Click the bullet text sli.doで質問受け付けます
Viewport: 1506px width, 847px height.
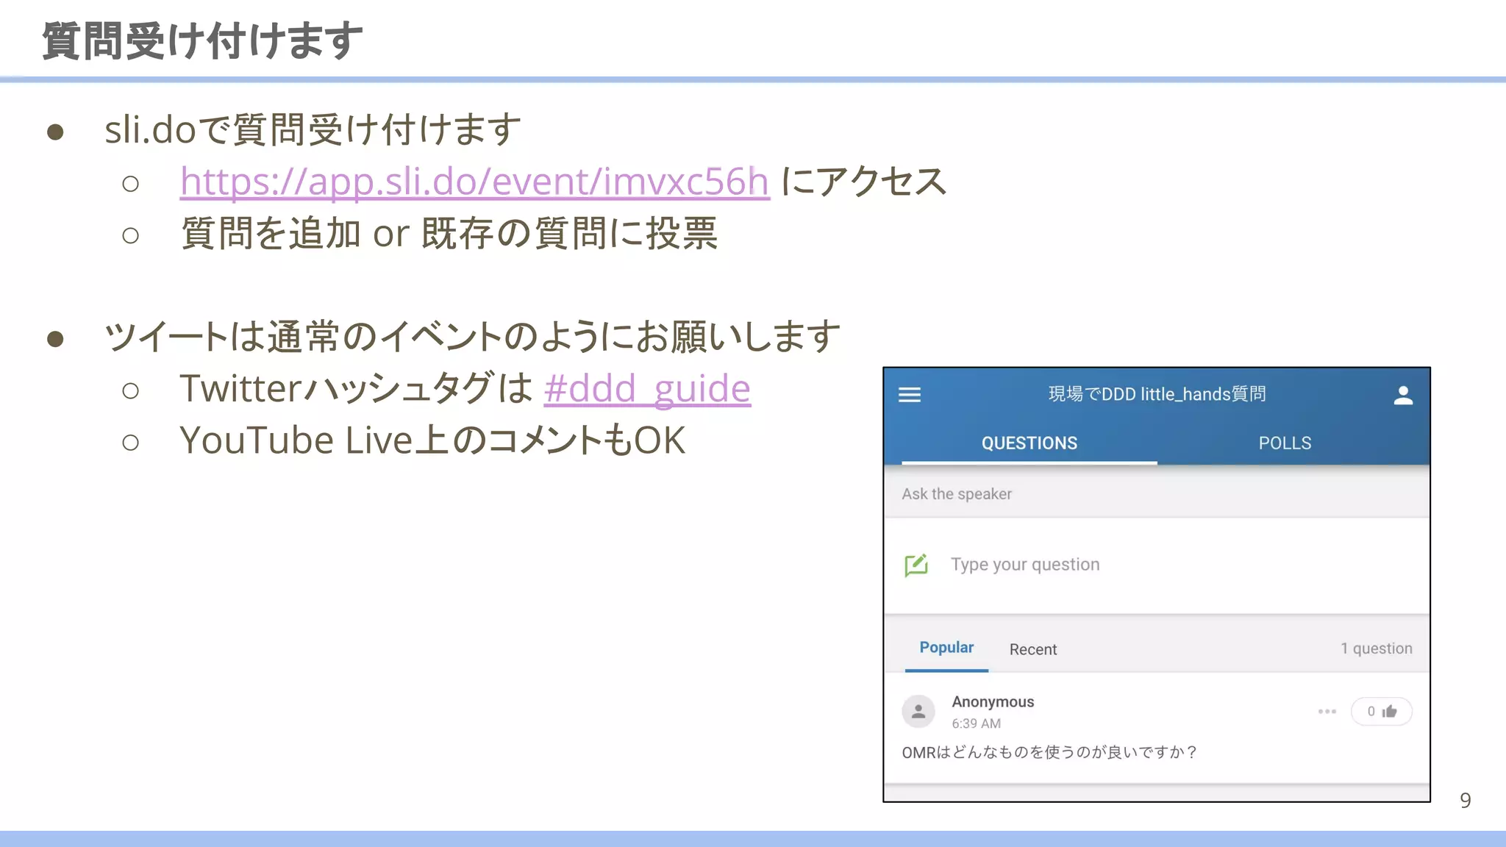313,129
